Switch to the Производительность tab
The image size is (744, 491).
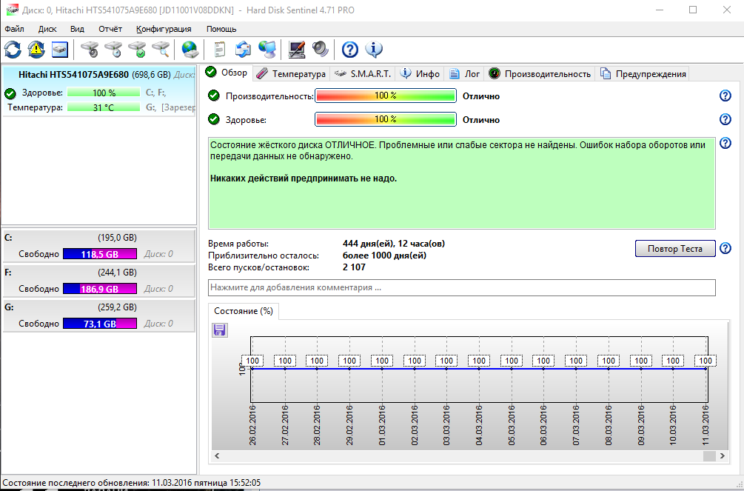click(540, 74)
